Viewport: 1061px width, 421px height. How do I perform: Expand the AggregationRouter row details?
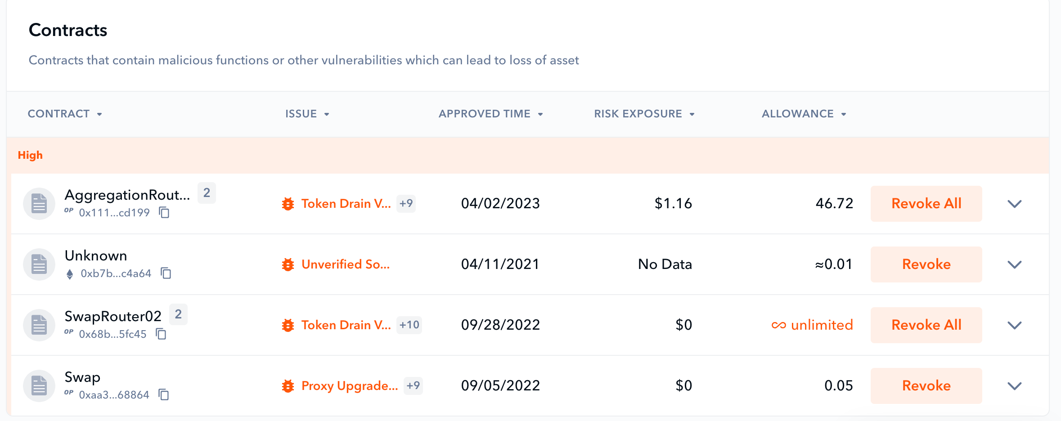[x=1014, y=204]
